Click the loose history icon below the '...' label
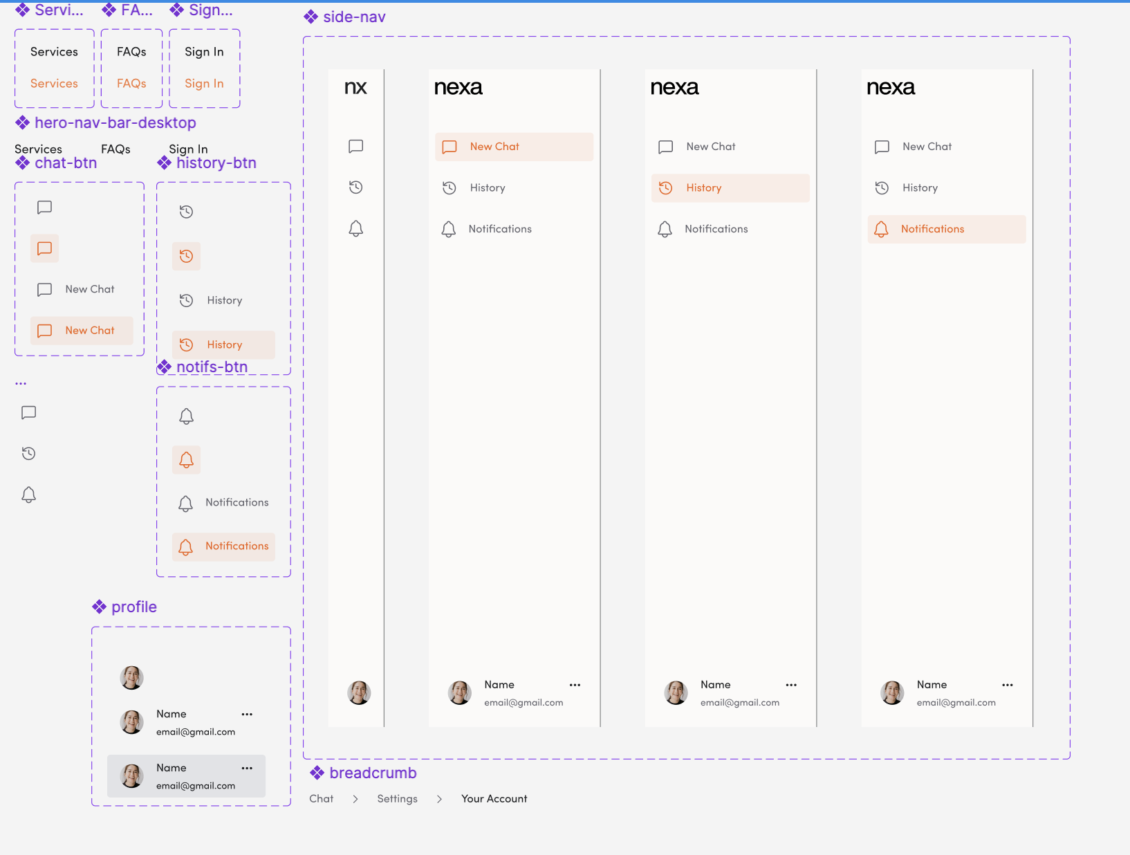Image resolution: width=1130 pixels, height=855 pixels. (x=29, y=454)
